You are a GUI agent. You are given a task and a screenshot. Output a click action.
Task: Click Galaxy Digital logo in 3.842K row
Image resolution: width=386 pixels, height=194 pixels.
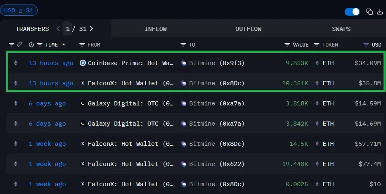click(83, 123)
